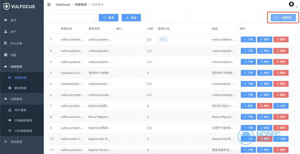Click 分享 in the Apache Solr row
The image size is (300, 154).
tap(281, 139)
